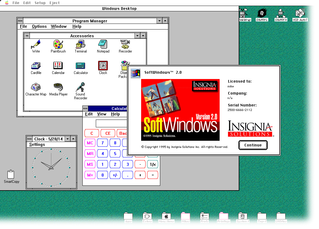The height and width of the screenshot is (229, 319).
Task: Select the Calendar icon in Accessories
Action: click(58, 66)
